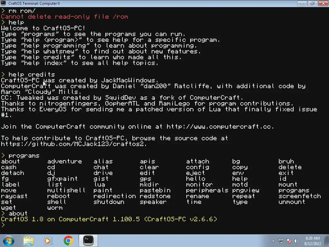Viewport: 329px width, 247px height.
Task: Click the 'Welcome to CraftOS-PC!' line
Action: coord(43,28)
